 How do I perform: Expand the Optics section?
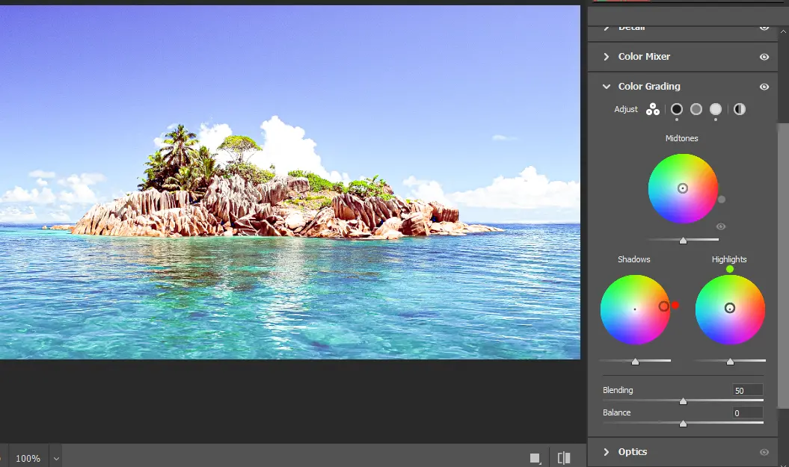[x=634, y=451]
